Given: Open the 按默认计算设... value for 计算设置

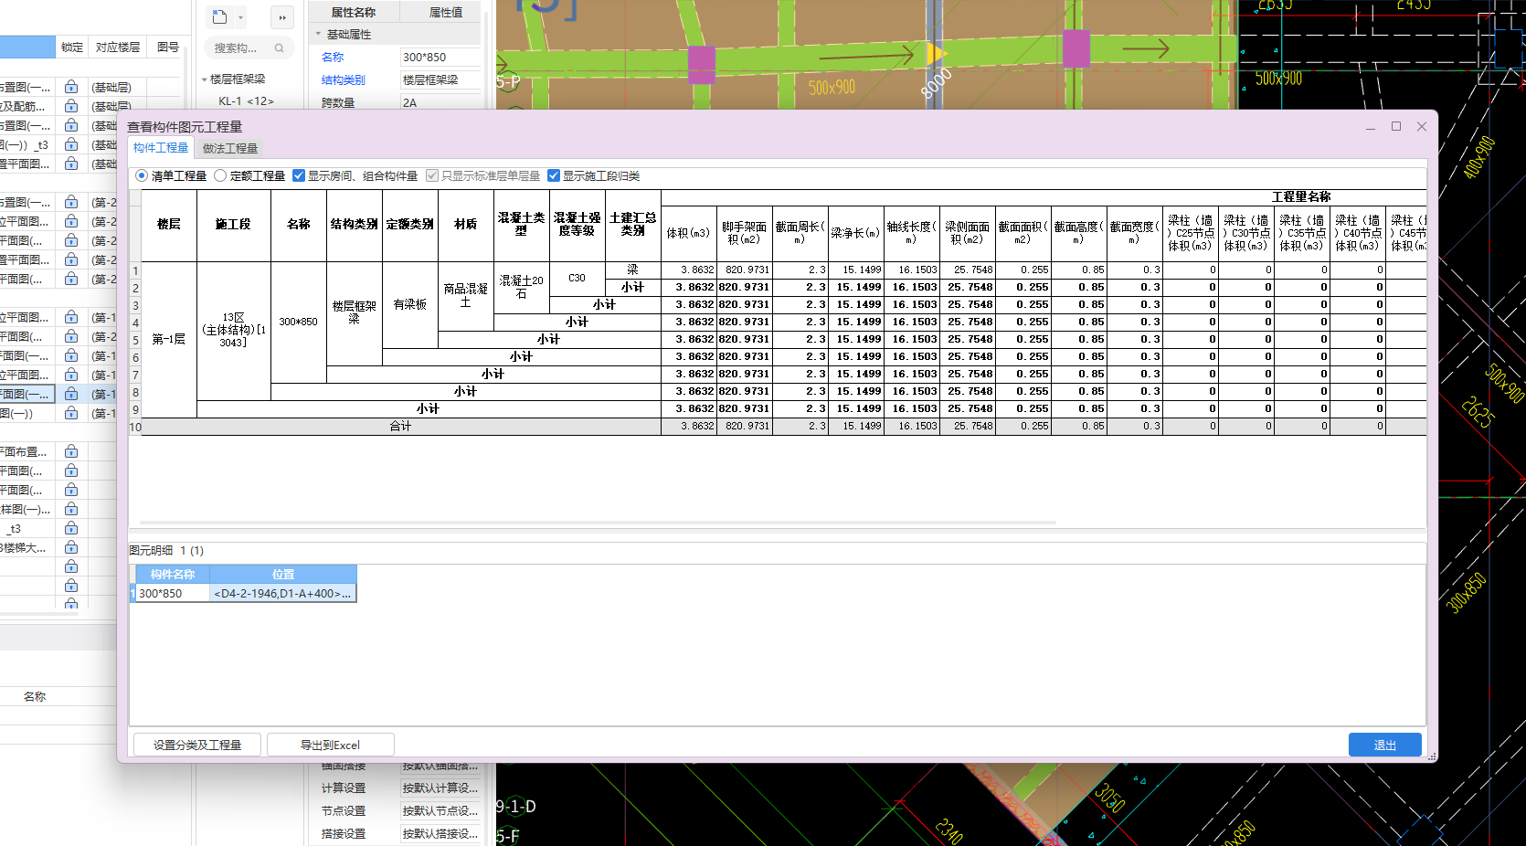Looking at the screenshot, I should [x=440, y=788].
